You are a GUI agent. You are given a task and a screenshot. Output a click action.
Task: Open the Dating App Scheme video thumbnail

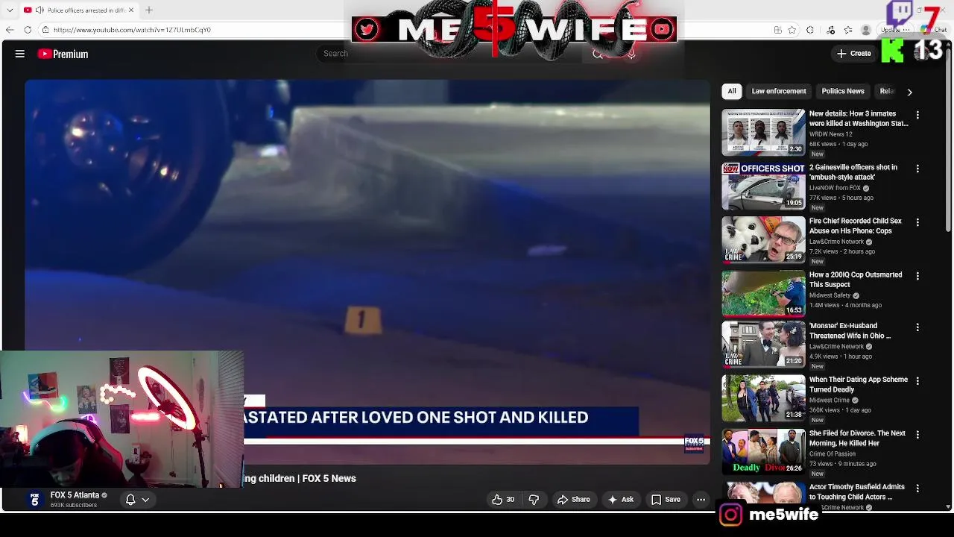(763, 398)
